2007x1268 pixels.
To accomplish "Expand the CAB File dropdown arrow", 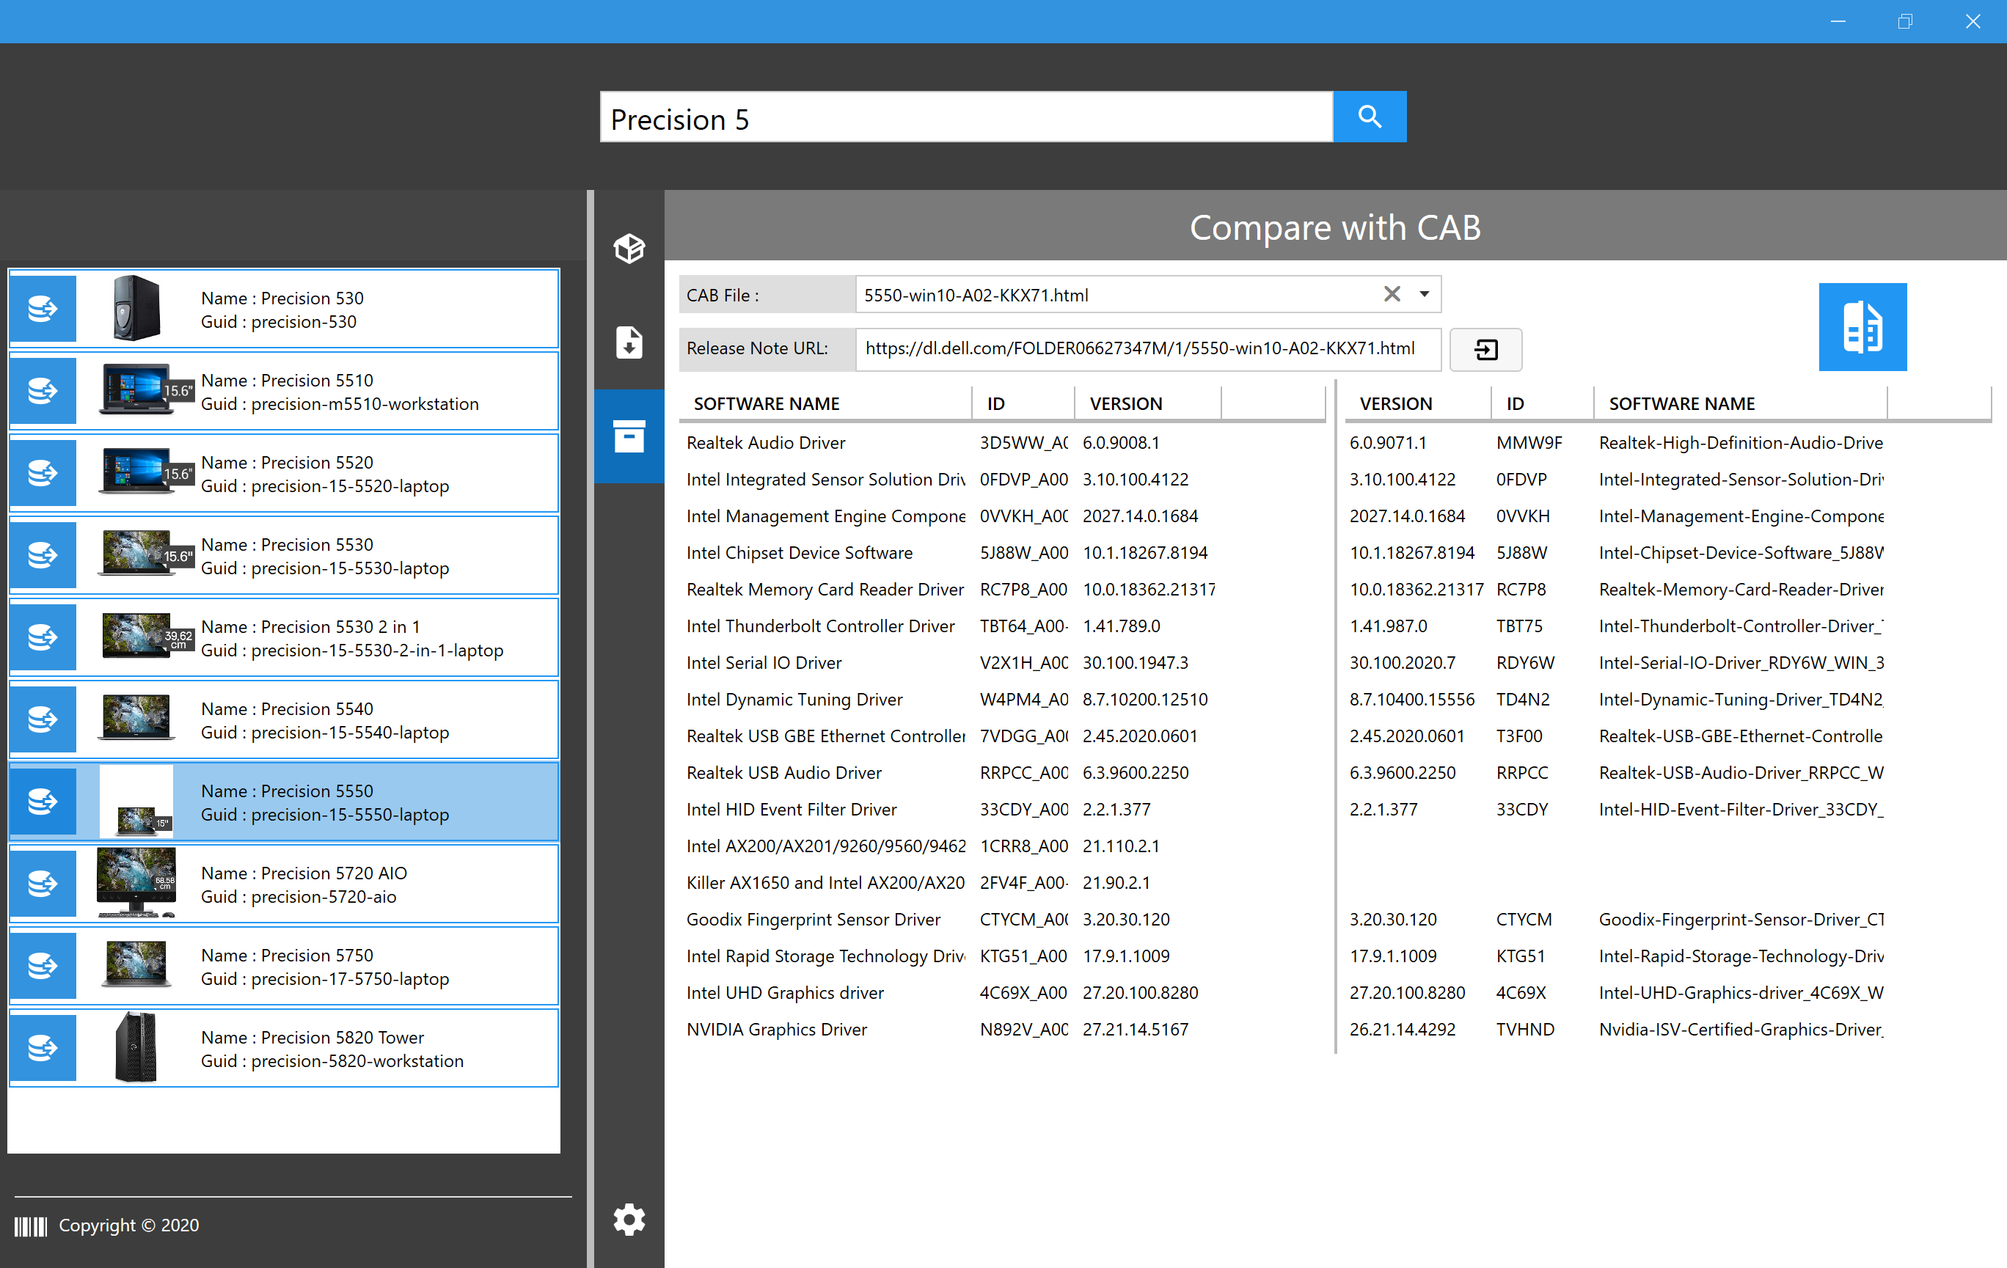I will click(1425, 294).
